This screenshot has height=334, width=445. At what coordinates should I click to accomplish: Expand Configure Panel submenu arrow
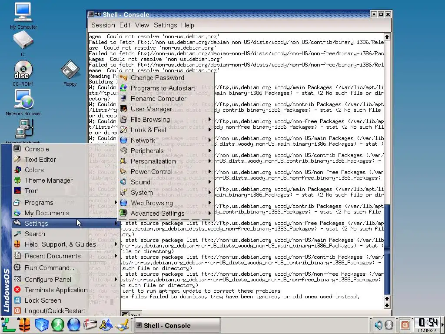[116, 280]
